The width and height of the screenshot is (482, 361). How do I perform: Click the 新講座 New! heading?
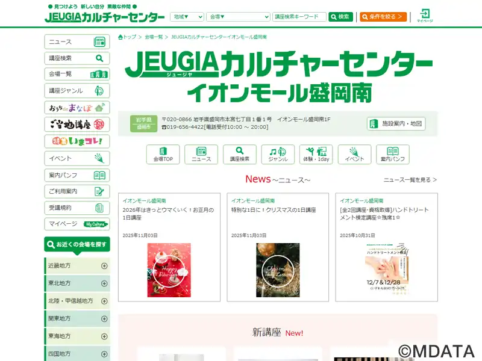point(278,333)
